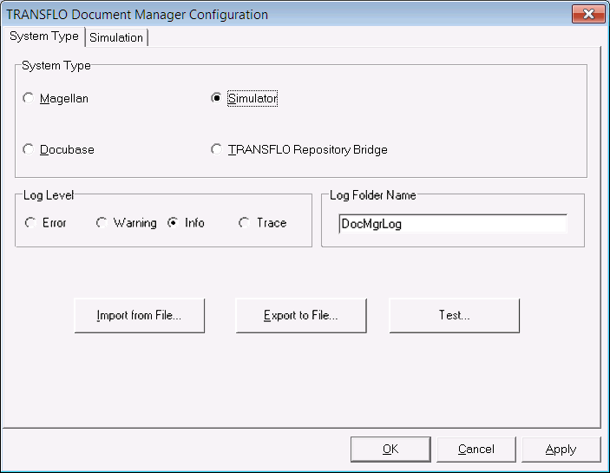The width and height of the screenshot is (610, 473).
Task: Close the configuration window
Action: [x=588, y=14]
